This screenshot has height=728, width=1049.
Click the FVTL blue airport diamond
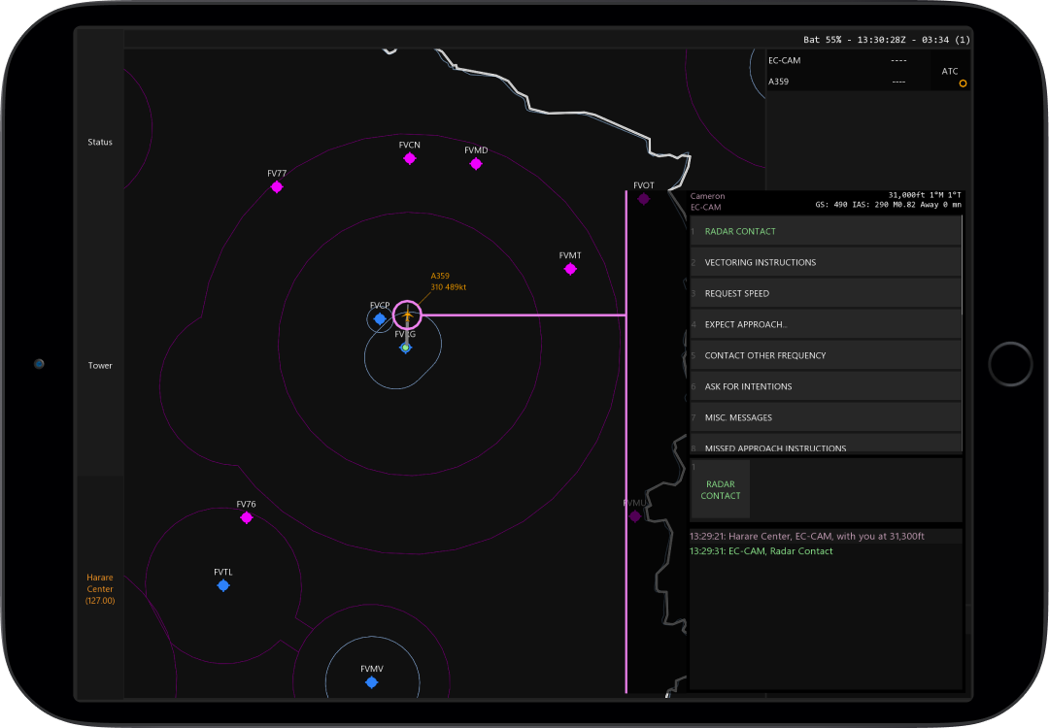pyautogui.click(x=223, y=585)
